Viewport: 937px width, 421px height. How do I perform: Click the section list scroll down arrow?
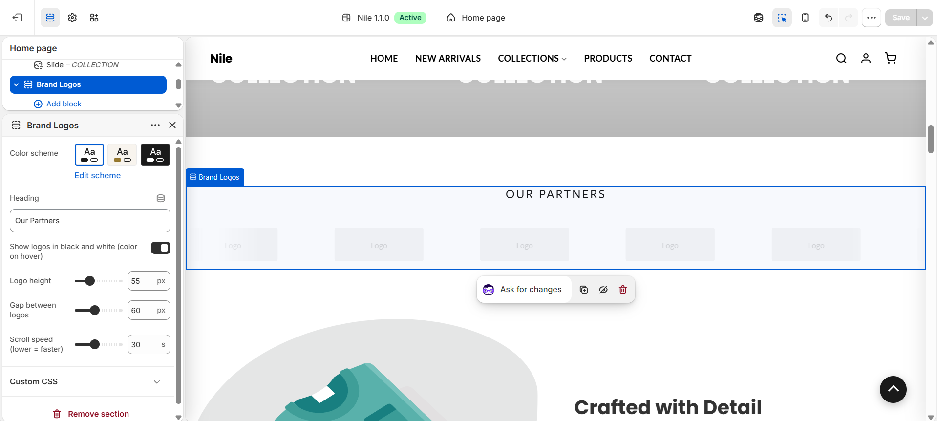[178, 105]
